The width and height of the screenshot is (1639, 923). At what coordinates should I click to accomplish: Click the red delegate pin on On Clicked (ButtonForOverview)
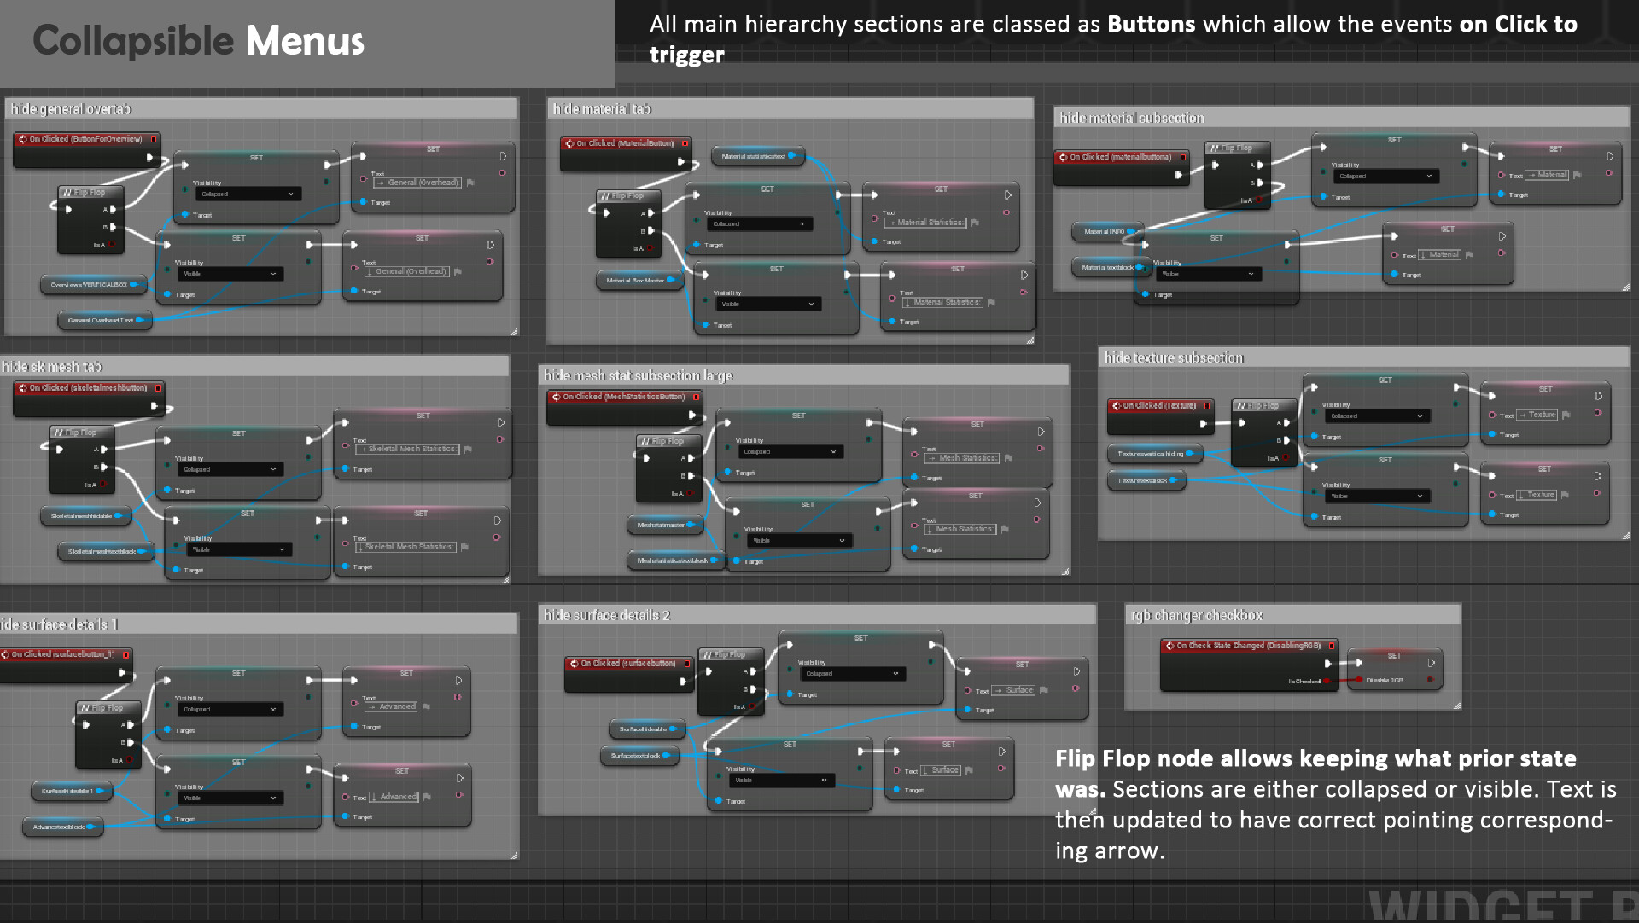tap(154, 139)
